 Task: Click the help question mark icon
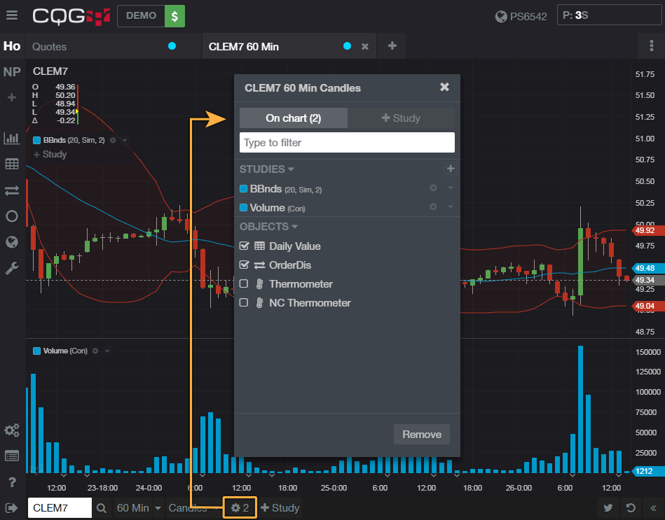12,482
